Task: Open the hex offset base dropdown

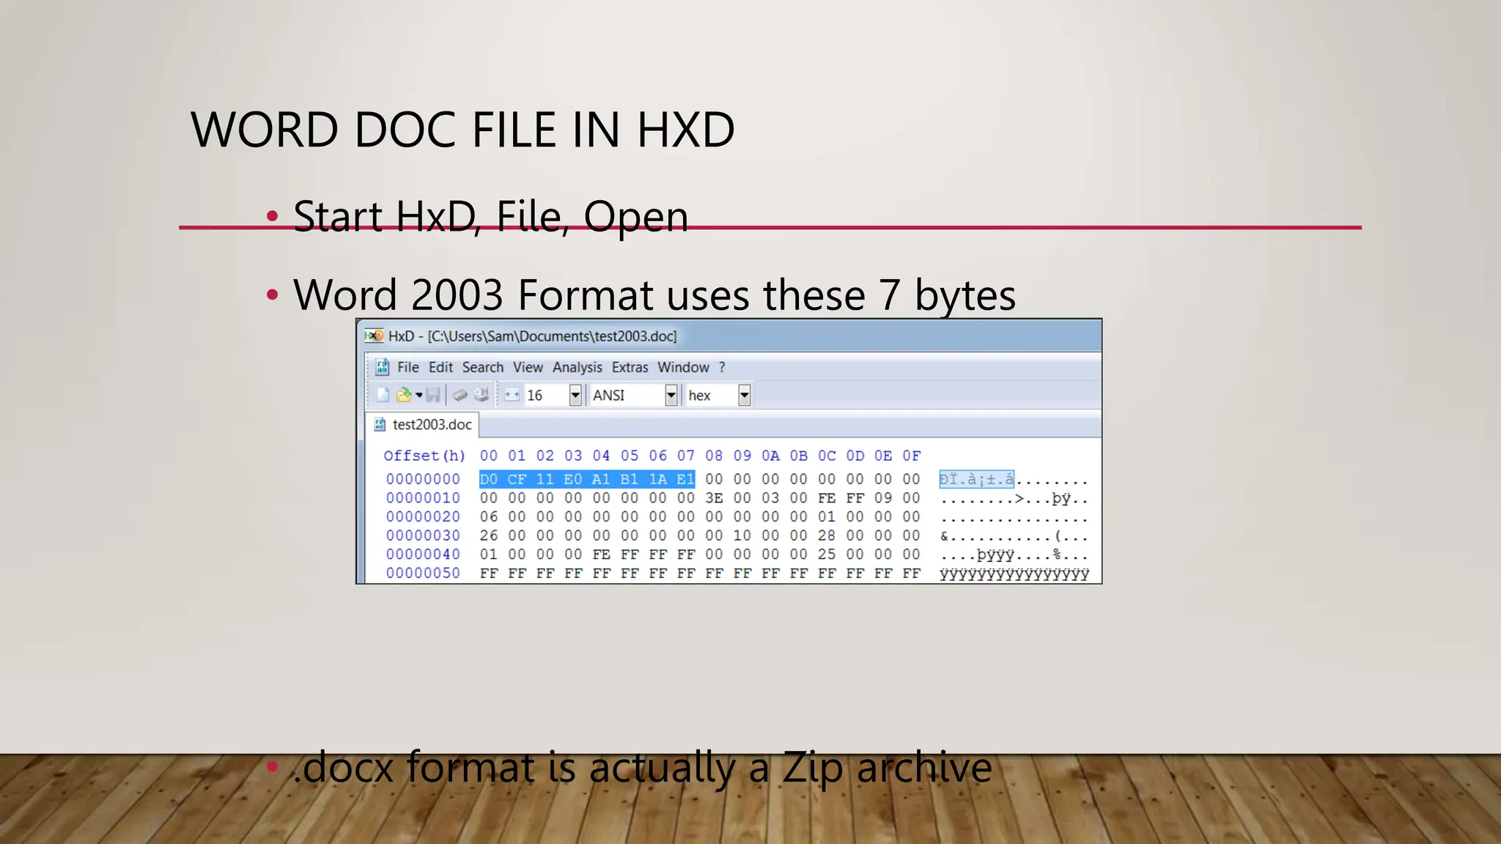Action: pyautogui.click(x=745, y=396)
